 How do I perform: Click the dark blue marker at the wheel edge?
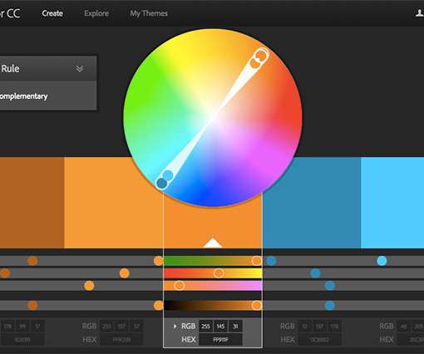[162, 184]
